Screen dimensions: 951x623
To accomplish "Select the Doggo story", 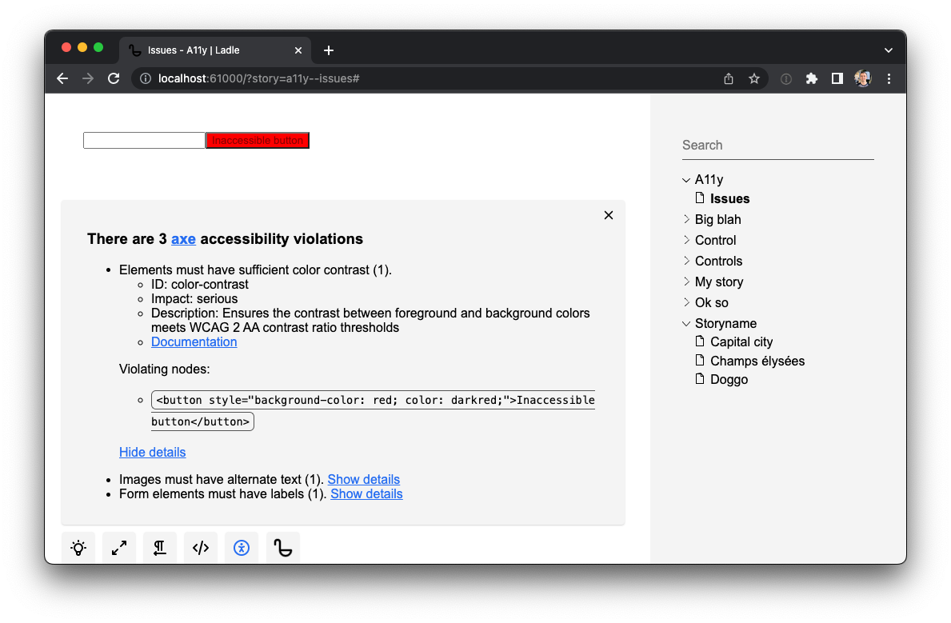I will tap(729, 380).
